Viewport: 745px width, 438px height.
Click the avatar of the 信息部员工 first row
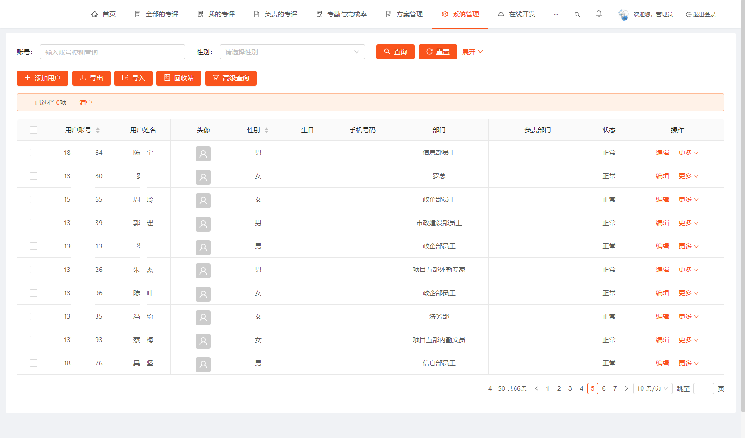tap(203, 153)
